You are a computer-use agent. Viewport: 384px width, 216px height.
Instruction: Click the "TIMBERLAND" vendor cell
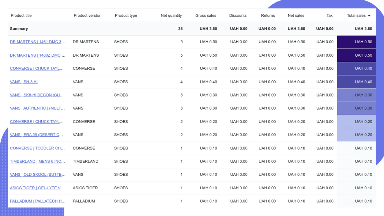coord(86,162)
